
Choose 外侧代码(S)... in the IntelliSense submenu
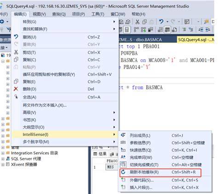(x=165, y=180)
